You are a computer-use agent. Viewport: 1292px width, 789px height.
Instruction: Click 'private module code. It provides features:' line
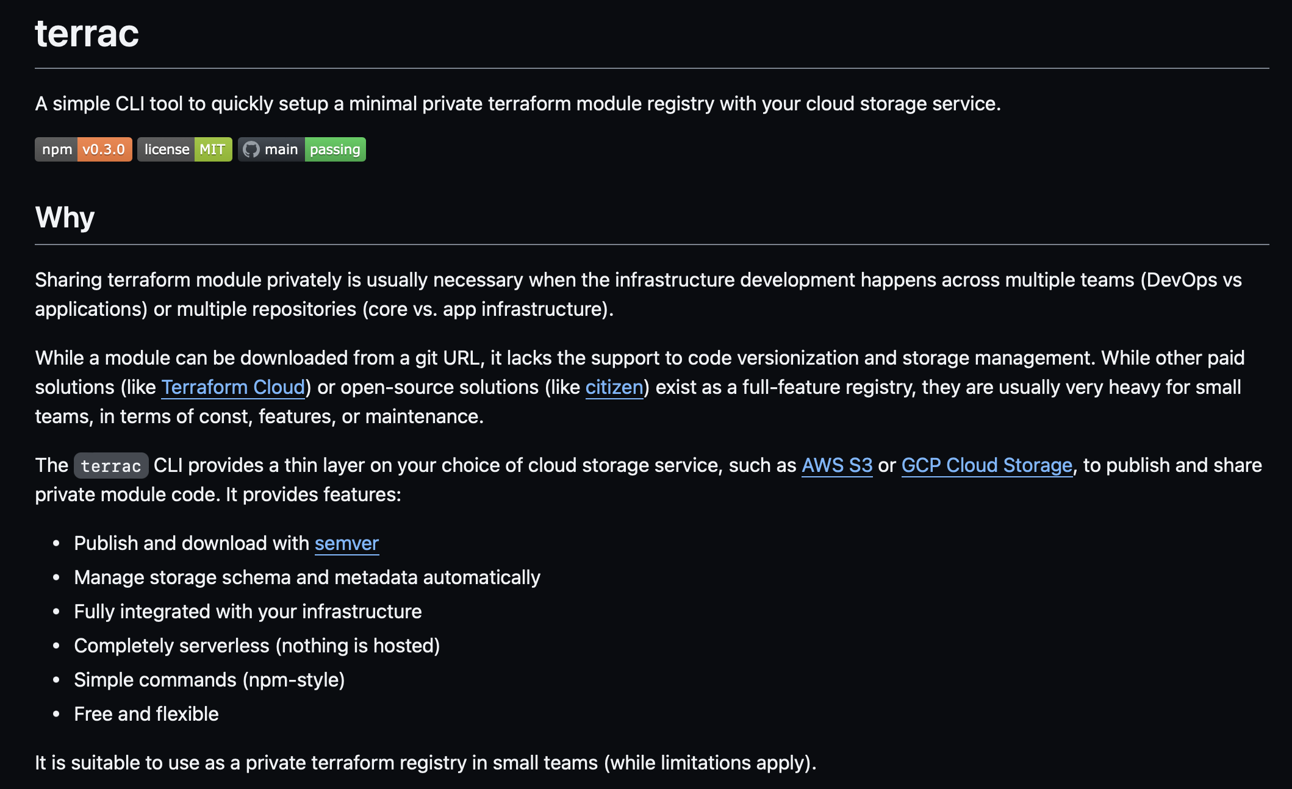point(218,494)
